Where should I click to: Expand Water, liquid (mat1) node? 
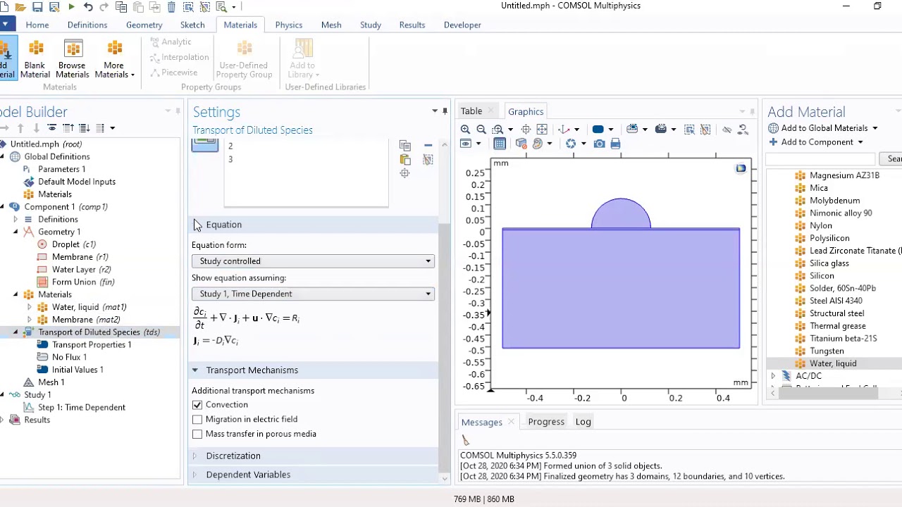[x=29, y=307]
